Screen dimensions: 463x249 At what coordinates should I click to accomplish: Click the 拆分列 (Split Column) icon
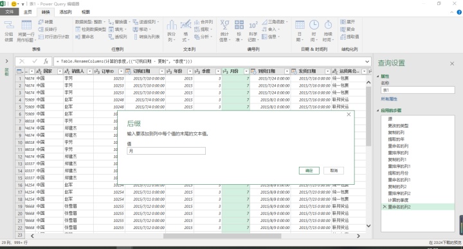(172, 25)
